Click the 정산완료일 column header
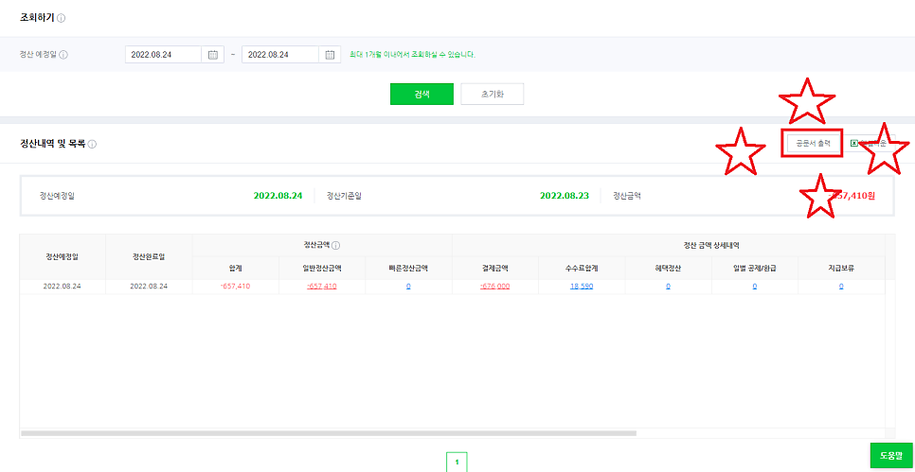The width and height of the screenshot is (915, 472). tap(149, 257)
